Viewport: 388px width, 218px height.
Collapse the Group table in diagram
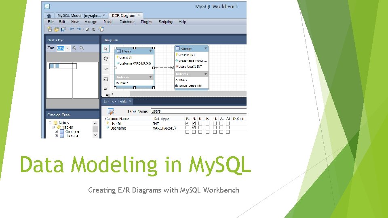pos(205,48)
